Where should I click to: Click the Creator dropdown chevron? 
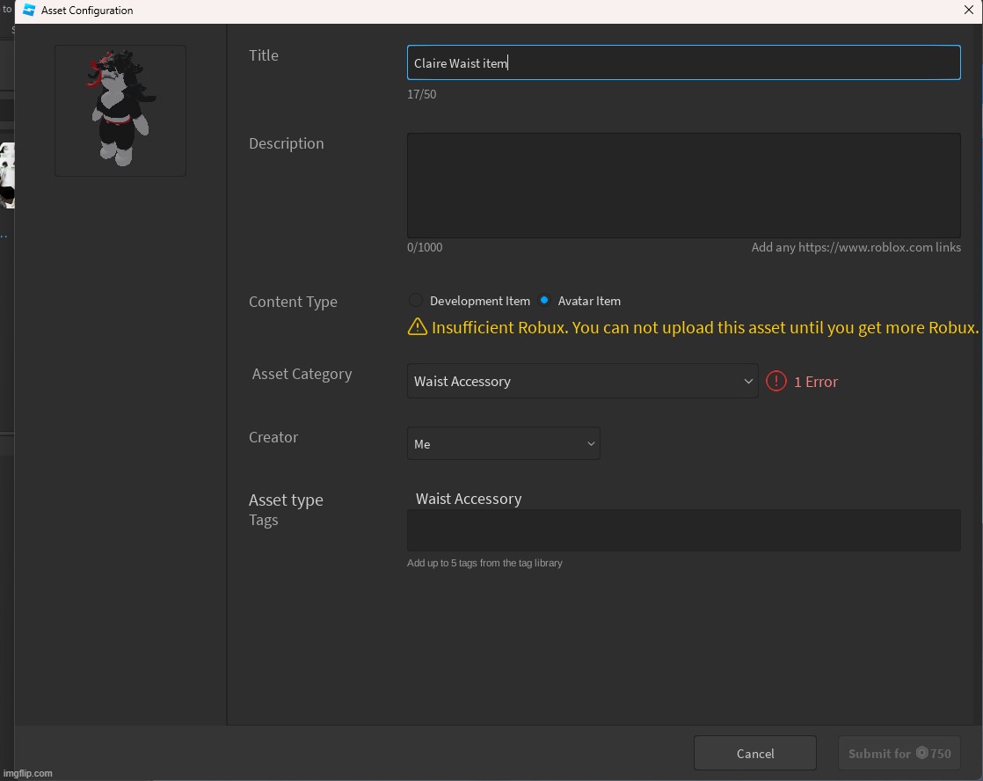point(591,443)
